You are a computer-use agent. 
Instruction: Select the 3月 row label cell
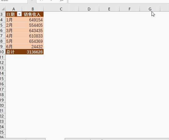14,30
